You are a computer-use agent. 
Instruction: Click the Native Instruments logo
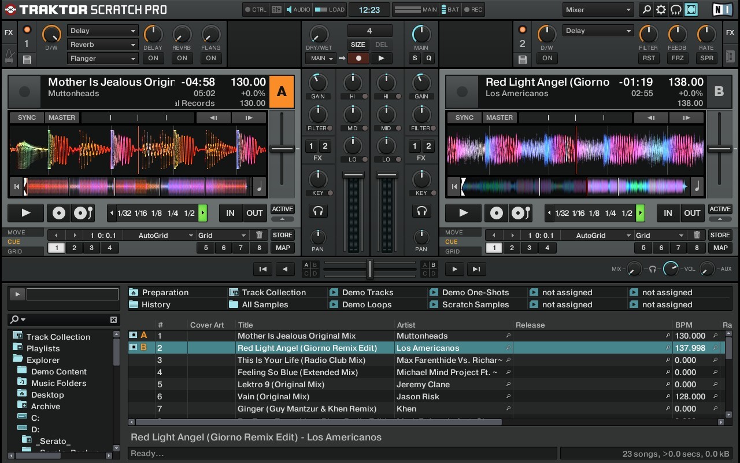721,9
